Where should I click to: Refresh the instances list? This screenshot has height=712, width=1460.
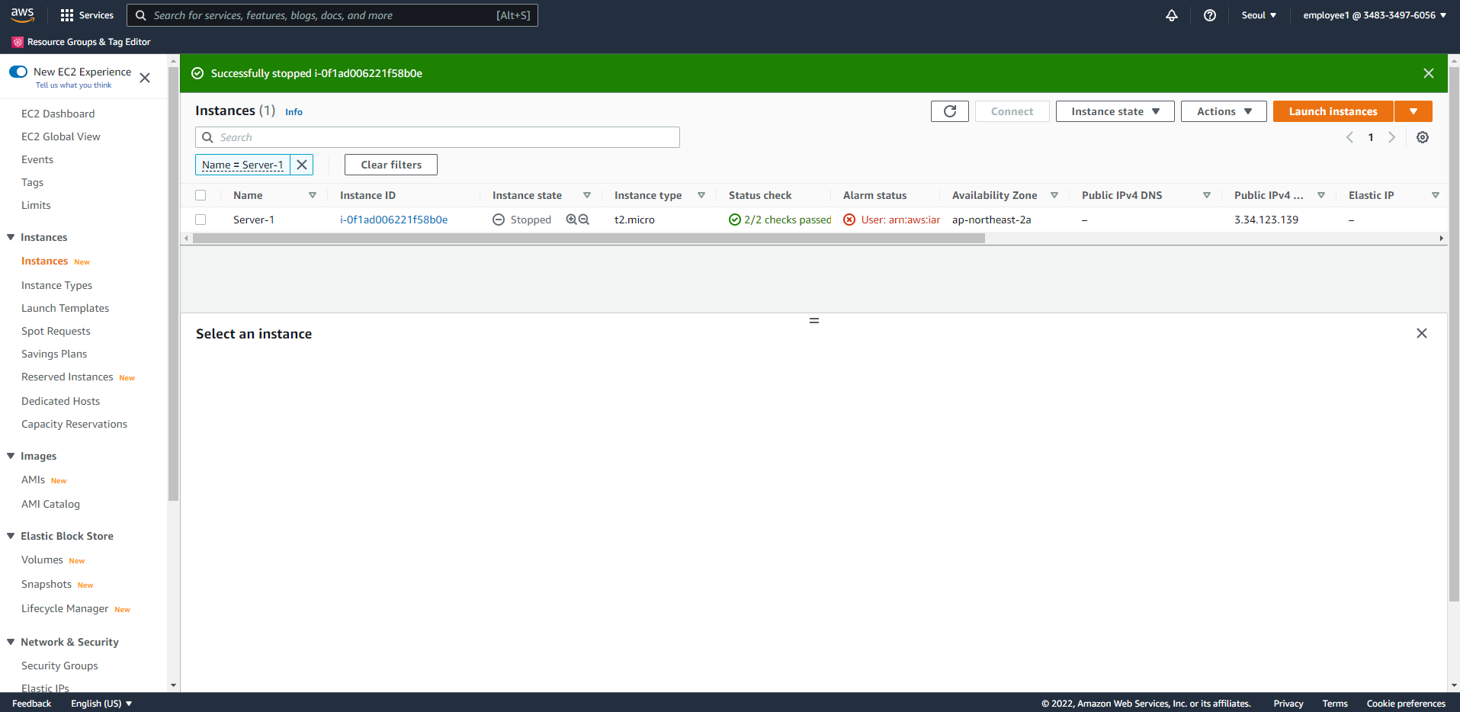950,111
